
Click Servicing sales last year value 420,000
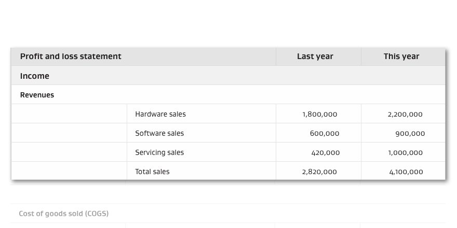click(x=325, y=153)
